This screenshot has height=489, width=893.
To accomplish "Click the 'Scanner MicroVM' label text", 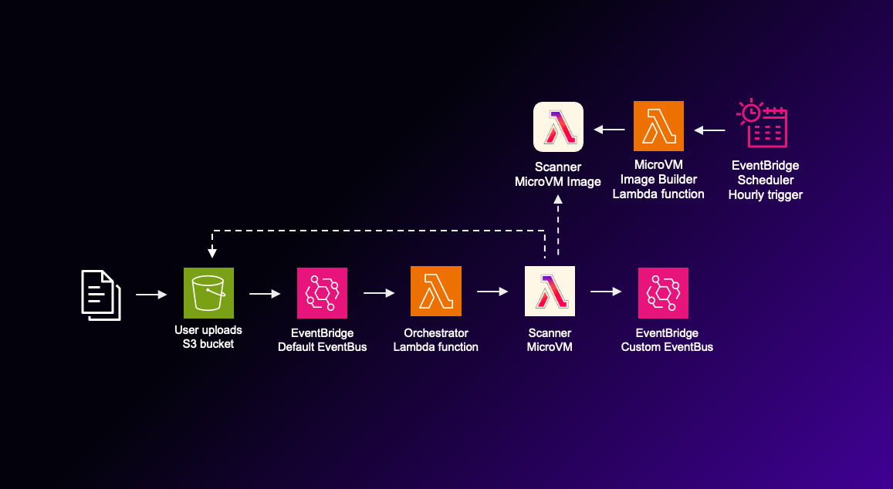I will (x=550, y=340).
